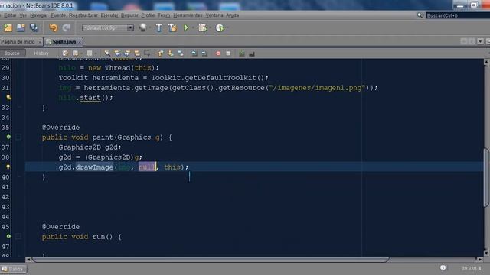Open the Navegar menu
490x275 pixels.
pyautogui.click(x=39, y=15)
